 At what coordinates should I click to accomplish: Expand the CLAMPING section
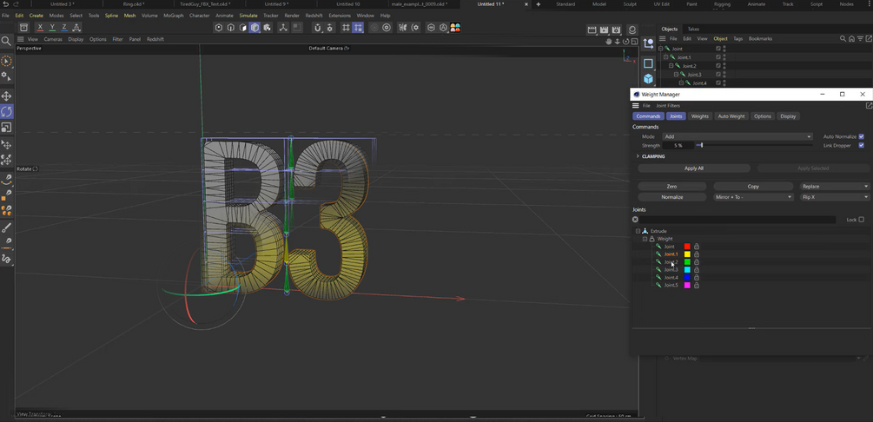(x=638, y=156)
